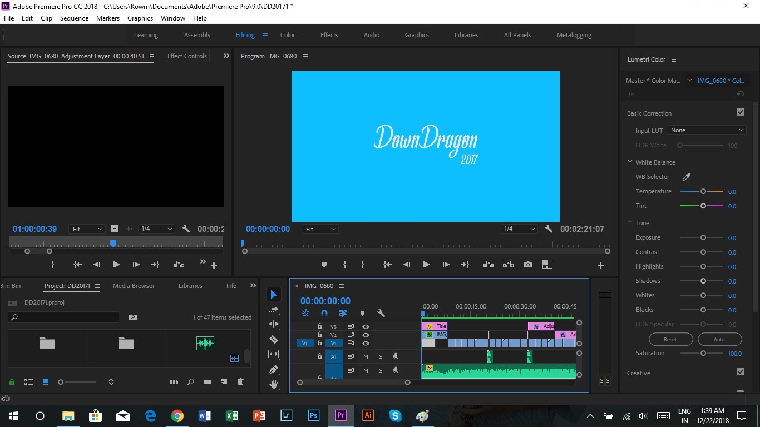The height and width of the screenshot is (427, 760).
Task: Open the Sequence menu
Action: click(74, 18)
